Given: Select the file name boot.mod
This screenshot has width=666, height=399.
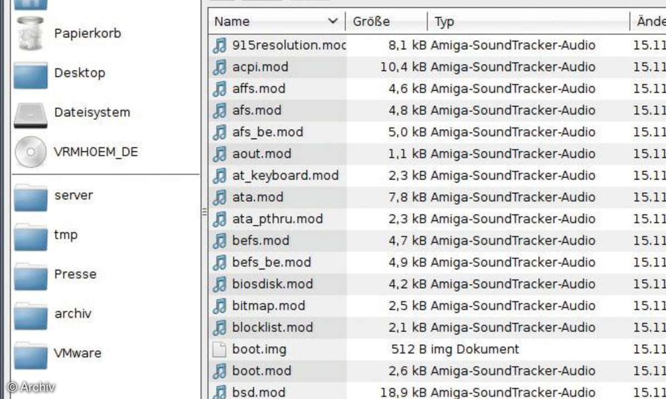Looking at the screenshot, I should pyautogui.click(x=261, y=371).
